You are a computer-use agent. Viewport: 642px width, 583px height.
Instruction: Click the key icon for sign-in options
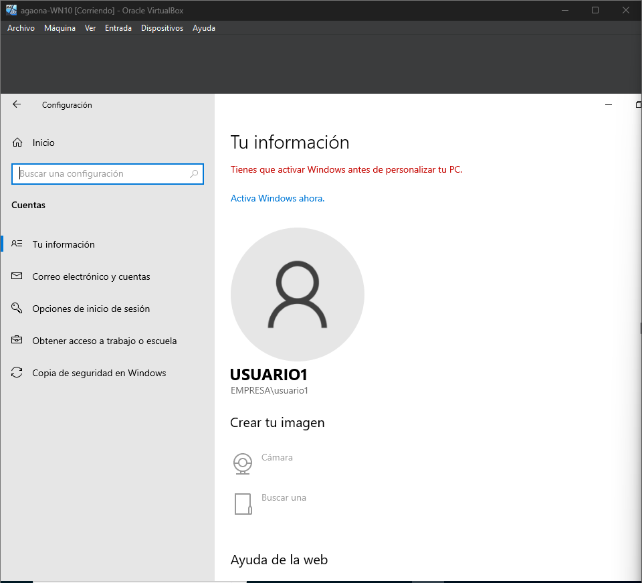point(17,309)
